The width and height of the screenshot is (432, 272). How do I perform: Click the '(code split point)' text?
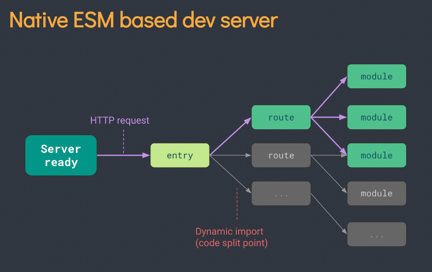coord(231,243)
